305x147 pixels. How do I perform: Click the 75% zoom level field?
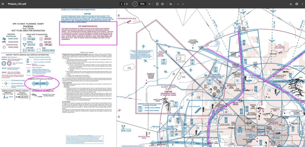coord(142,4)
